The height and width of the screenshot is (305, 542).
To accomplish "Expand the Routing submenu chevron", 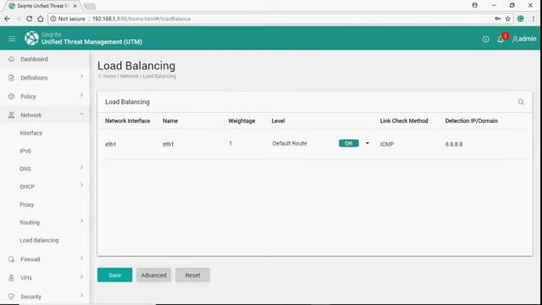I will click(81, 221).
